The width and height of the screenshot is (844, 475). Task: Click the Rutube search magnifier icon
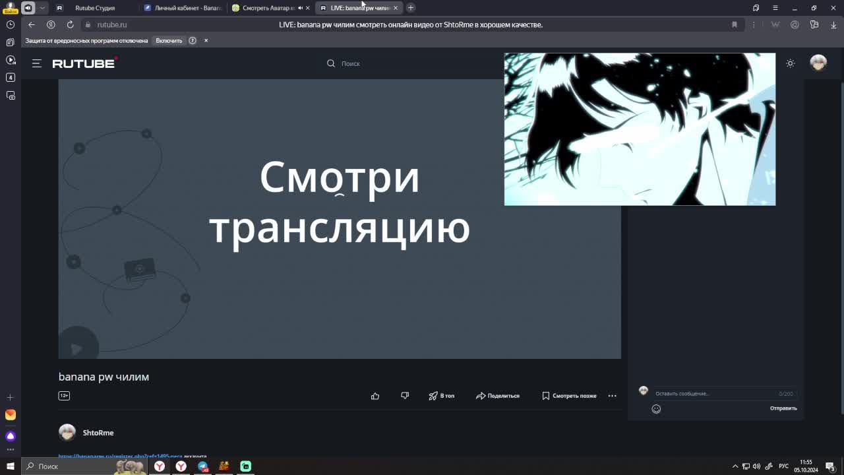click(x=331, y=63)
